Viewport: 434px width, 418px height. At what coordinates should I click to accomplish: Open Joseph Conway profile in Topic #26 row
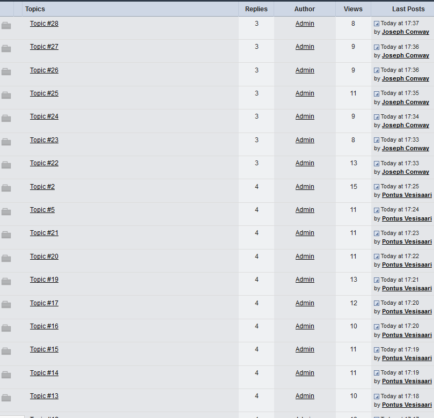point(406,79)
